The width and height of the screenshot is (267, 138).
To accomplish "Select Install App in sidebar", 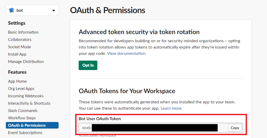I will 17,54.
